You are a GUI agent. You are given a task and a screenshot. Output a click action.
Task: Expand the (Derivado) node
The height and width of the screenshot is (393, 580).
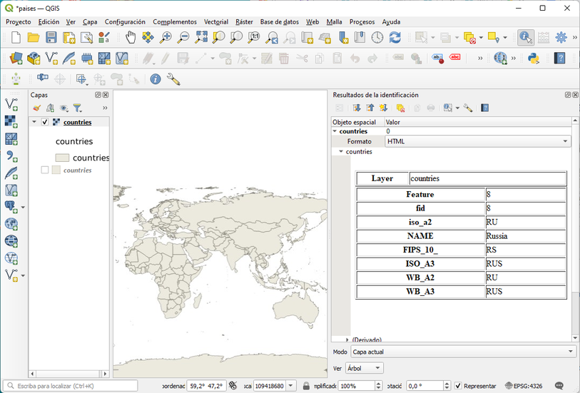[x=347, y=340]
